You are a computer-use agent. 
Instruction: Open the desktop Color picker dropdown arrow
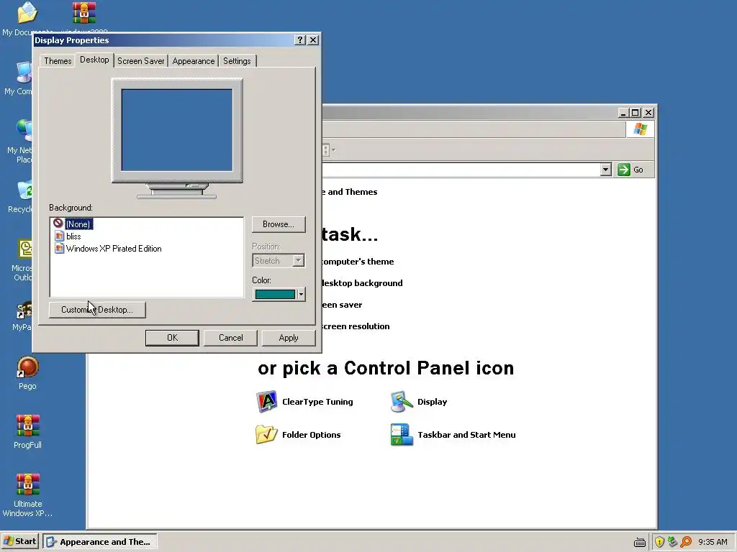(x=301, y=294)
